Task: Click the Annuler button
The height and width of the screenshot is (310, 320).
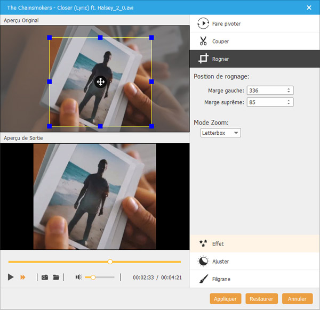Action: 298,299
